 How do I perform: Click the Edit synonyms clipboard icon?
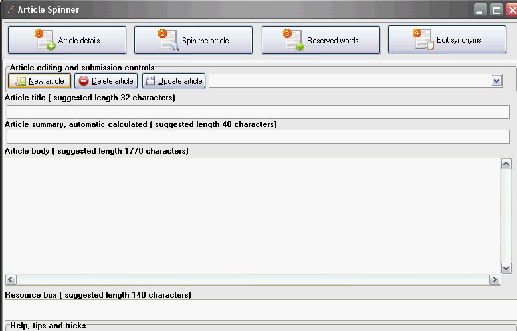tap(423, 40)
